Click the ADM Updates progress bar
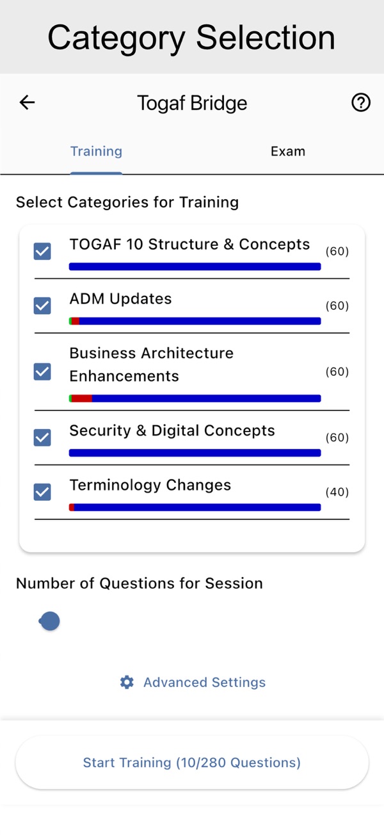Screen dimensions: 384x835 coord(195,321)
